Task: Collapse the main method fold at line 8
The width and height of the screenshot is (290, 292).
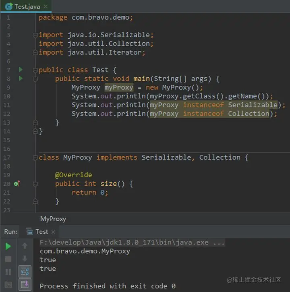Action: [35, 79]
